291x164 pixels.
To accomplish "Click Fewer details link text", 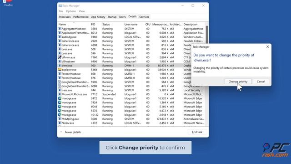I will [73, 132].
